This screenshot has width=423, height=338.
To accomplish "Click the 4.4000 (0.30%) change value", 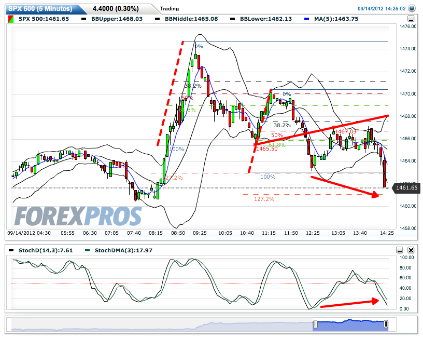I will coord(116,9).
